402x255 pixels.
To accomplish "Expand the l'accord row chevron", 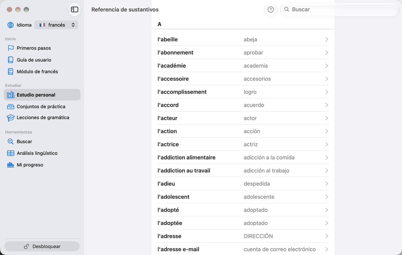I will [x=327, y=105].
